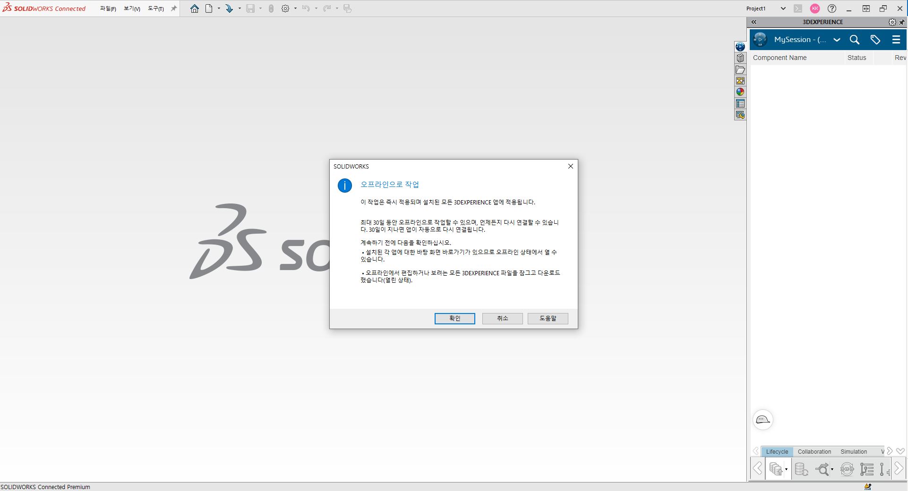Open the 3DEXPERIENCE panel gear settings

click(892, 22)
